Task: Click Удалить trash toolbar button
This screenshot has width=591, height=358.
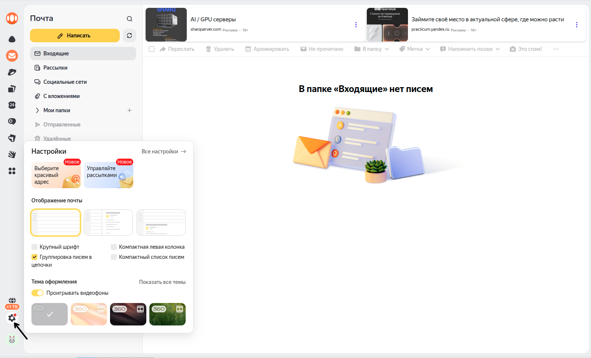Action: point(220,49)
